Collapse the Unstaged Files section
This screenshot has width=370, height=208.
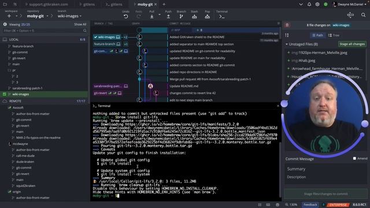click(x=287, y=44)
